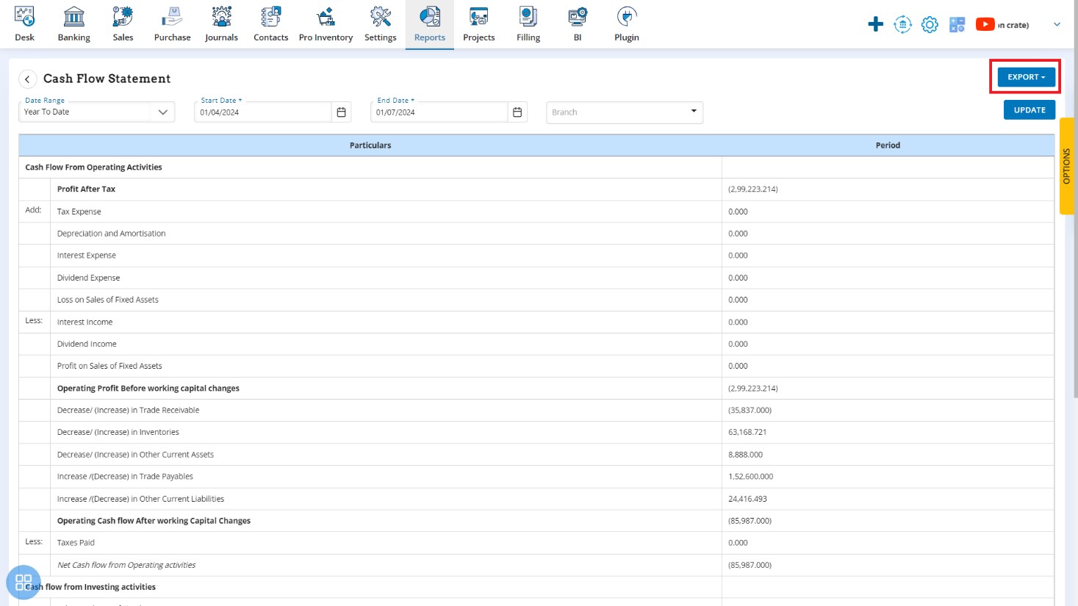
Task: Click the Interest Expense row label
Action: click(x=87, y=256)
